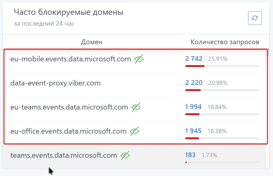Image resolution: width=273 pixels, height=176 pixels.
Task: Click the Количество запросов column header
Action: (x=225, y=42)
